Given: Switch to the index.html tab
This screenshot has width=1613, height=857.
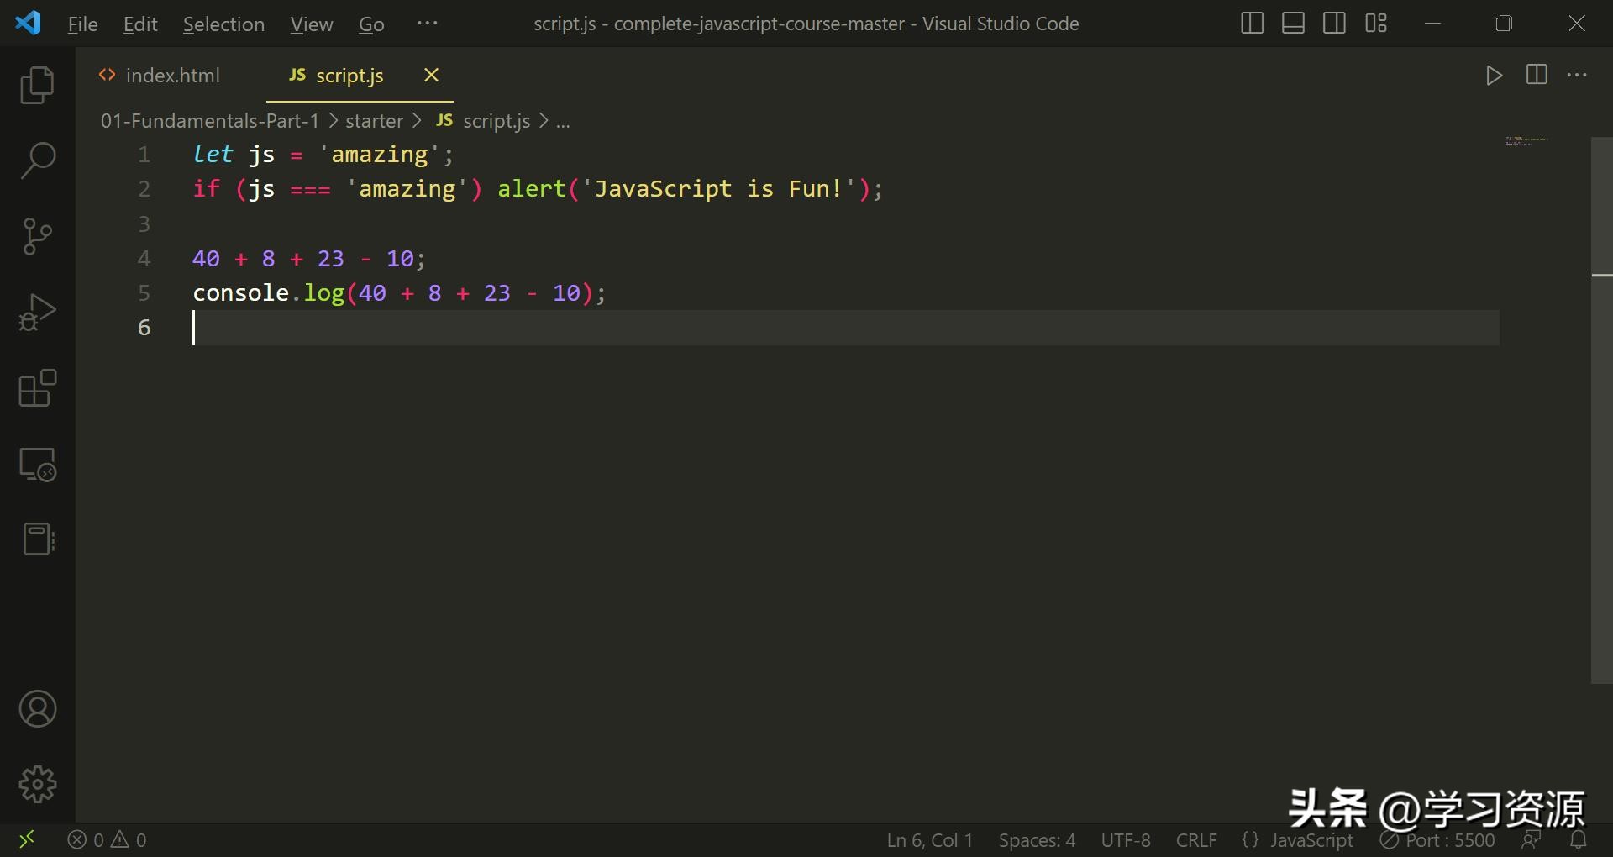Looking at the screenshot, I should [172, 76].
